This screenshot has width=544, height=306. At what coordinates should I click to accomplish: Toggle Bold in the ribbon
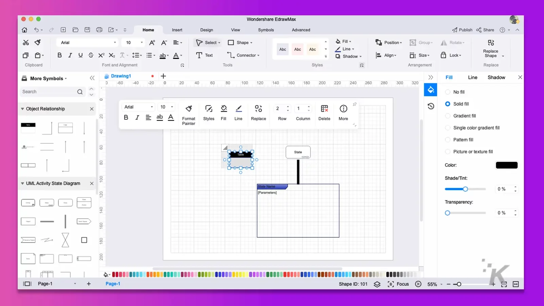pos(60,55)
